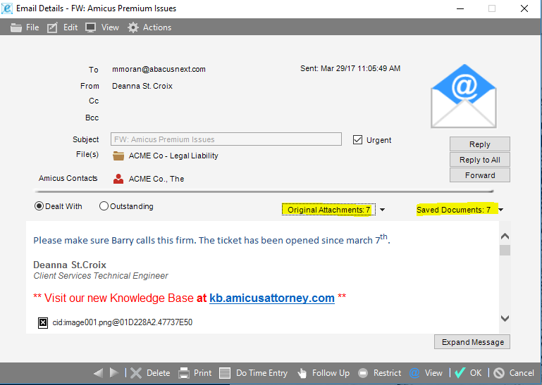
Task: Click the File folder icon in menu bar
Action: tap(16, 27)
